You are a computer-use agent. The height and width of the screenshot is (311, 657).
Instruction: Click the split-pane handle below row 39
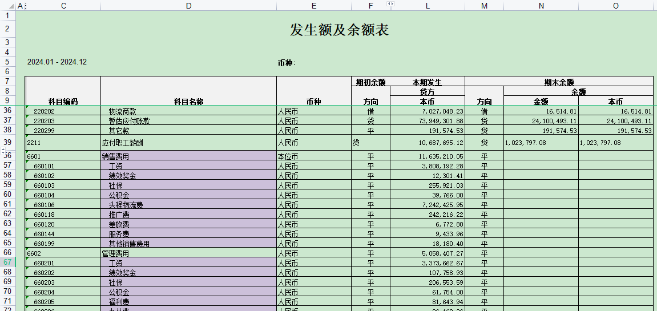[x=4, y=150]
